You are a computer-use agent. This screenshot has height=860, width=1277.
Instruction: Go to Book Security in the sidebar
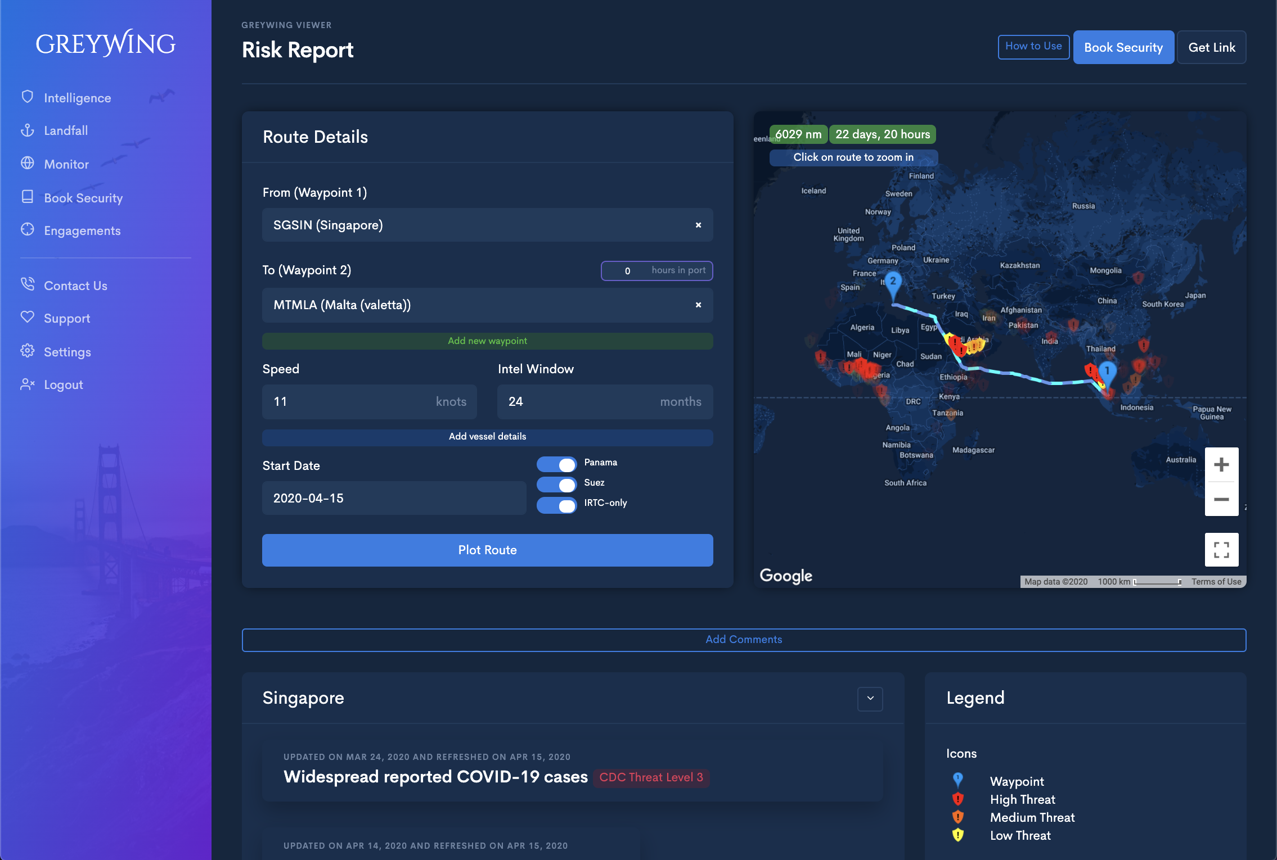click(83, 198)
